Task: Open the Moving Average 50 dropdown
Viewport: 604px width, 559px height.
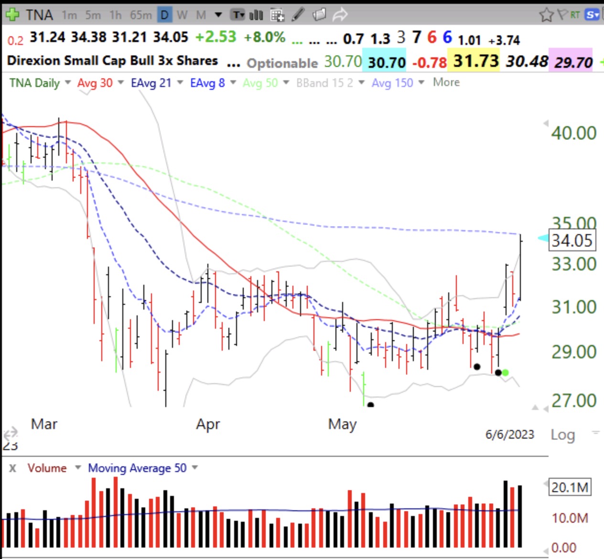Action: [x=194, y=468]
